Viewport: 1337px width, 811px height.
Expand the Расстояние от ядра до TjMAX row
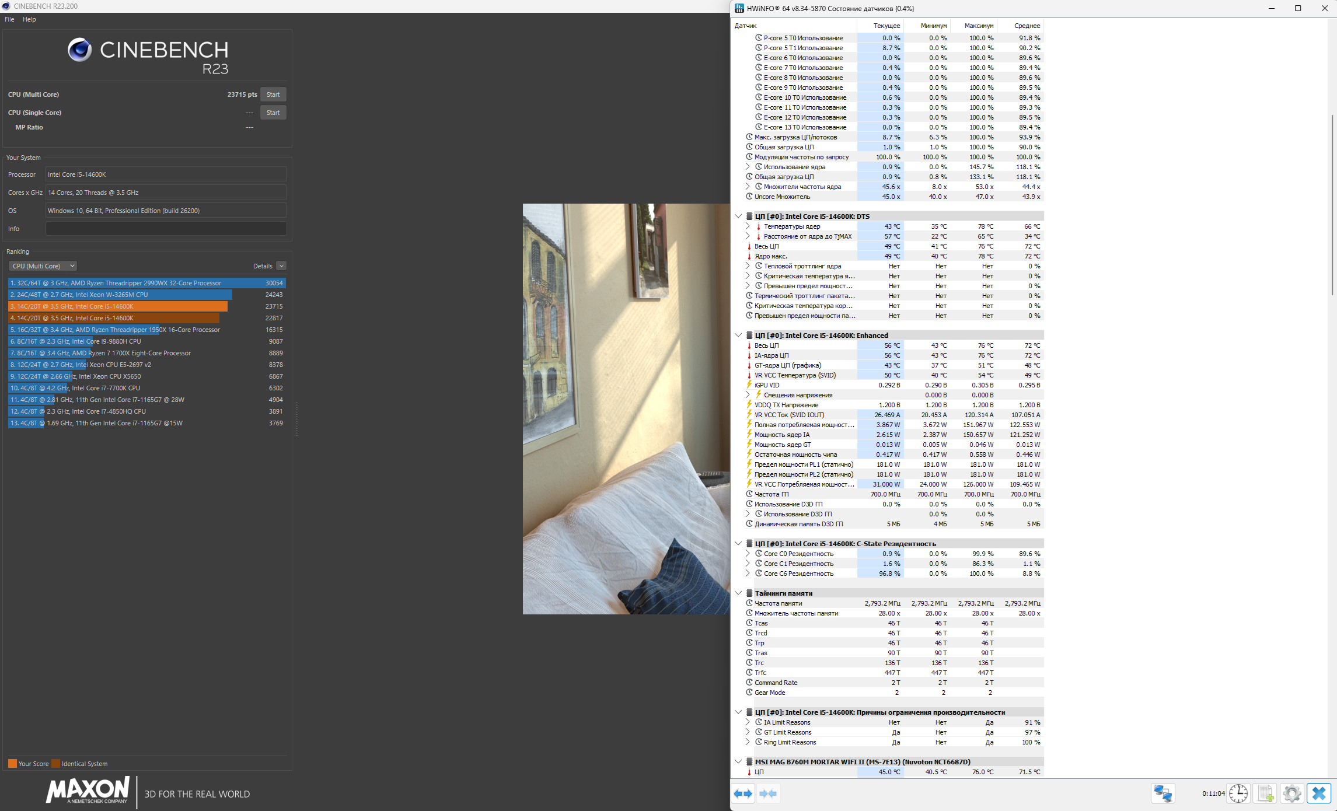748,236
